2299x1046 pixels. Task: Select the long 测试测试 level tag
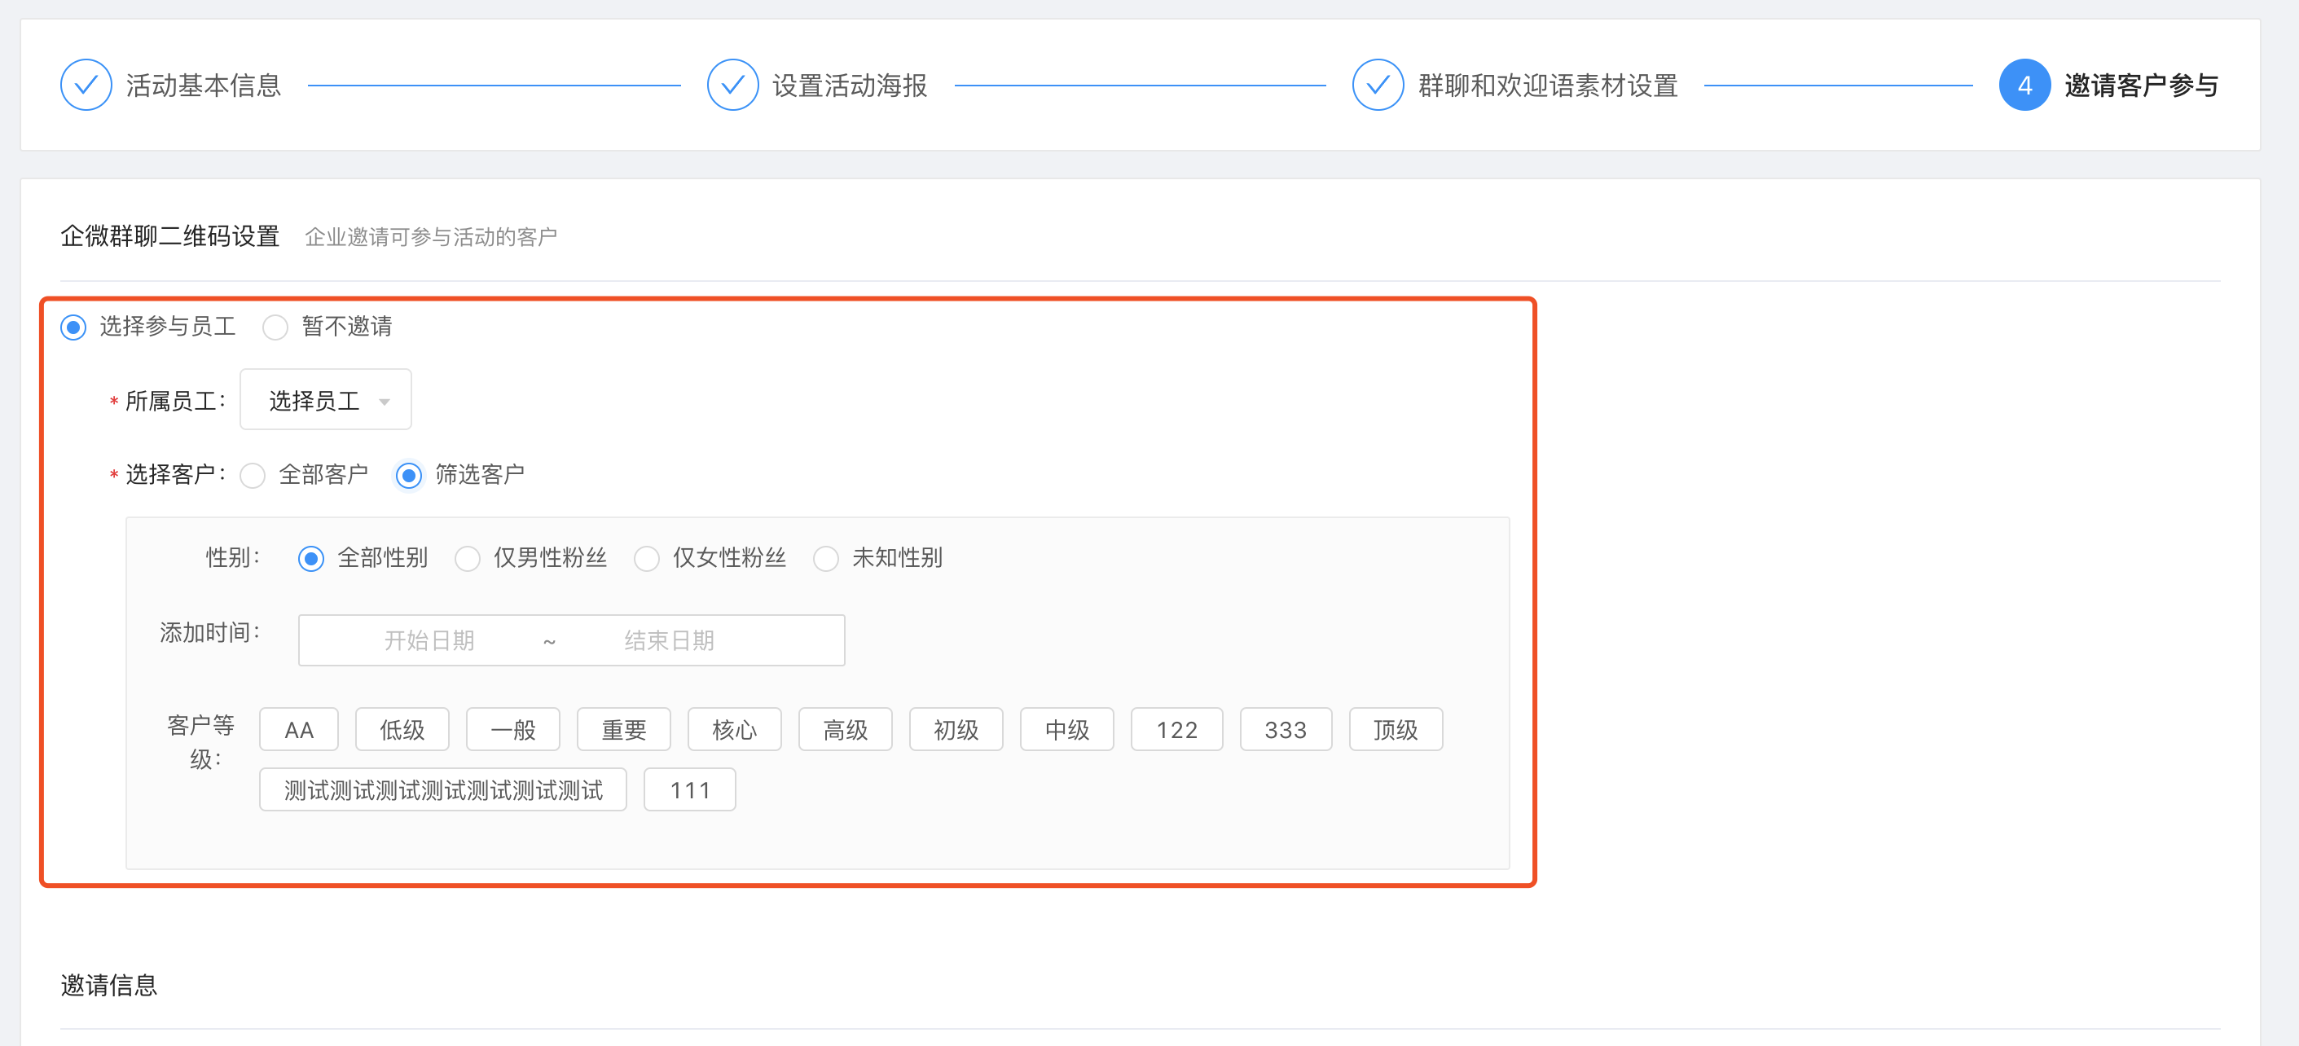click(x=442, y=789)
